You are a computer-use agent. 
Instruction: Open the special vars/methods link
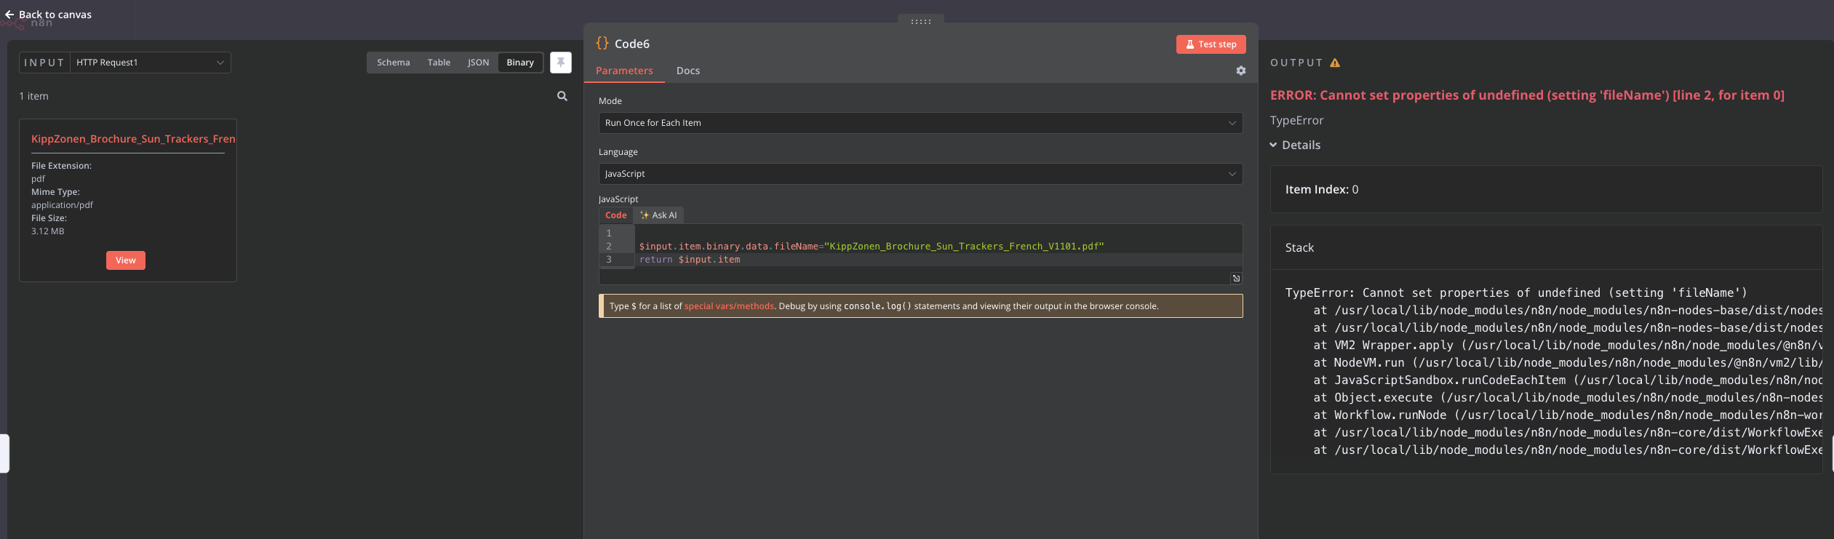point(728,306)
